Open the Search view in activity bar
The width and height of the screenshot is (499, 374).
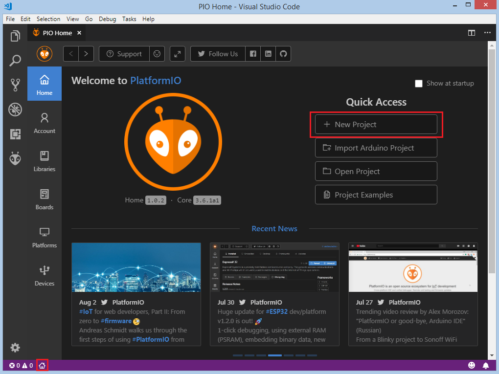tap(15, 61)
